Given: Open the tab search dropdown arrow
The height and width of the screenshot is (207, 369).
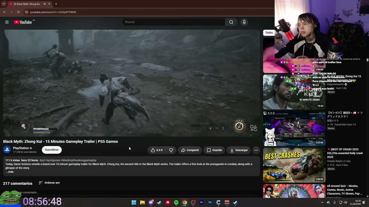Looking at the screenshot, I should pyautogui.click(x=4, y=4).
